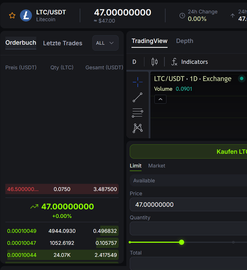Image resolution: width=247 pixels, height=270 pixels.
Task: Switch to the Letzte Trades tab
Action: click(x=63, y=43)
